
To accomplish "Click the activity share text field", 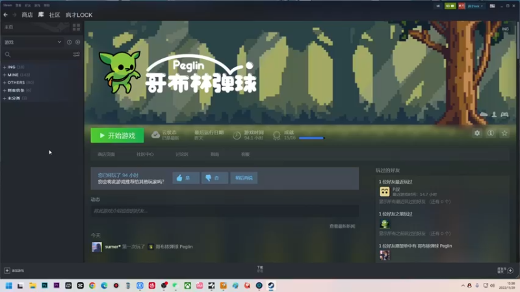I will point(224,211).
